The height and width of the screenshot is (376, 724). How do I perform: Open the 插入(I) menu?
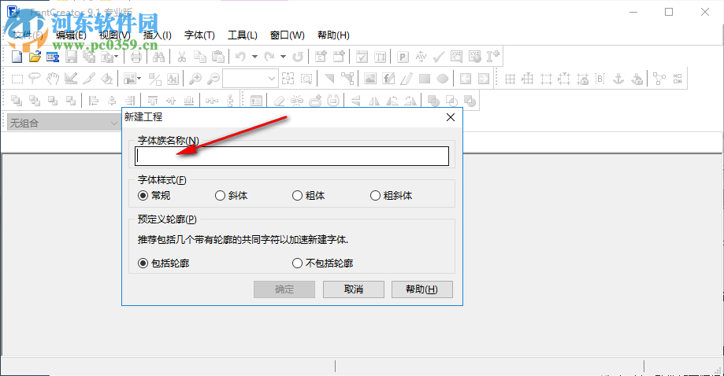pos(158,35)
